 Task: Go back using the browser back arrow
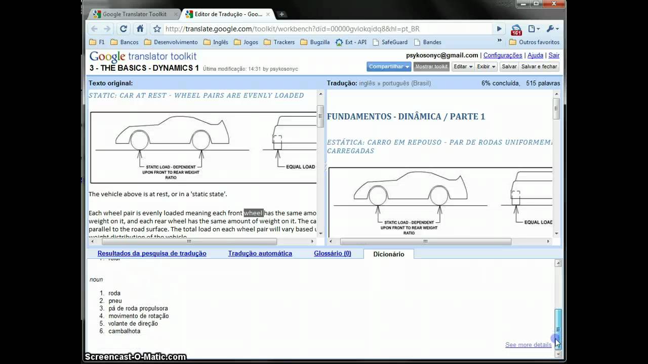[x=94, y=29]
